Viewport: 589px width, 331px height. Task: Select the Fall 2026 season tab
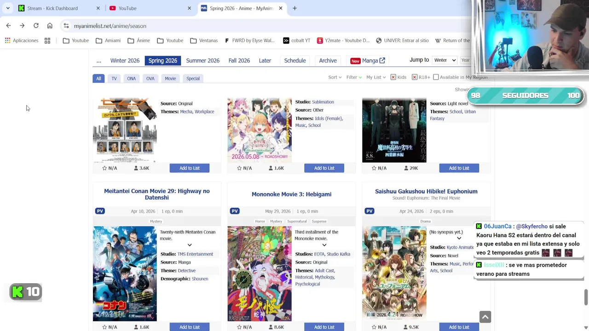coord(239,61)
